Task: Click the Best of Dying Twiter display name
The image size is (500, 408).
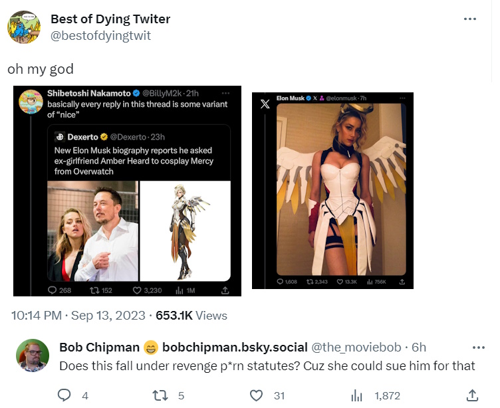Action: tap(110, 19)
